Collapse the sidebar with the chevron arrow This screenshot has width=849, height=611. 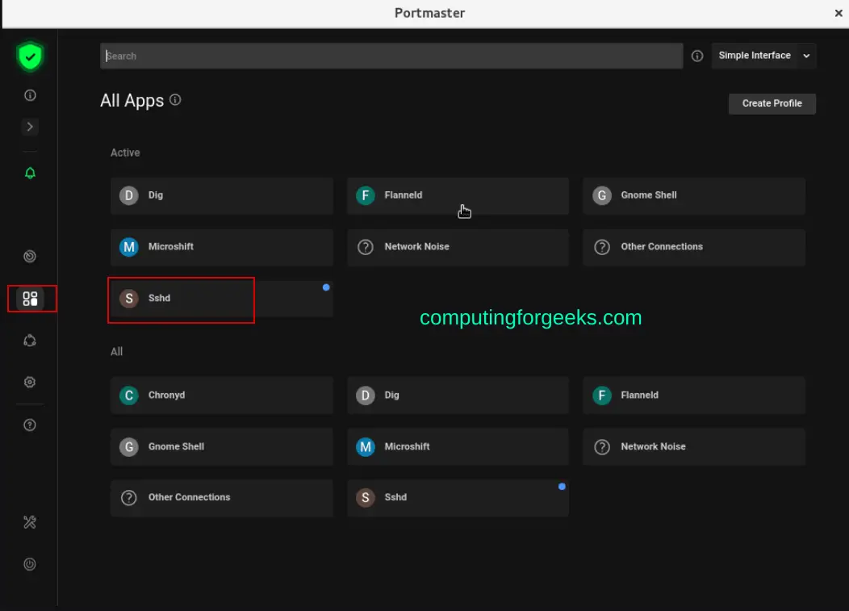coord(30,127)
